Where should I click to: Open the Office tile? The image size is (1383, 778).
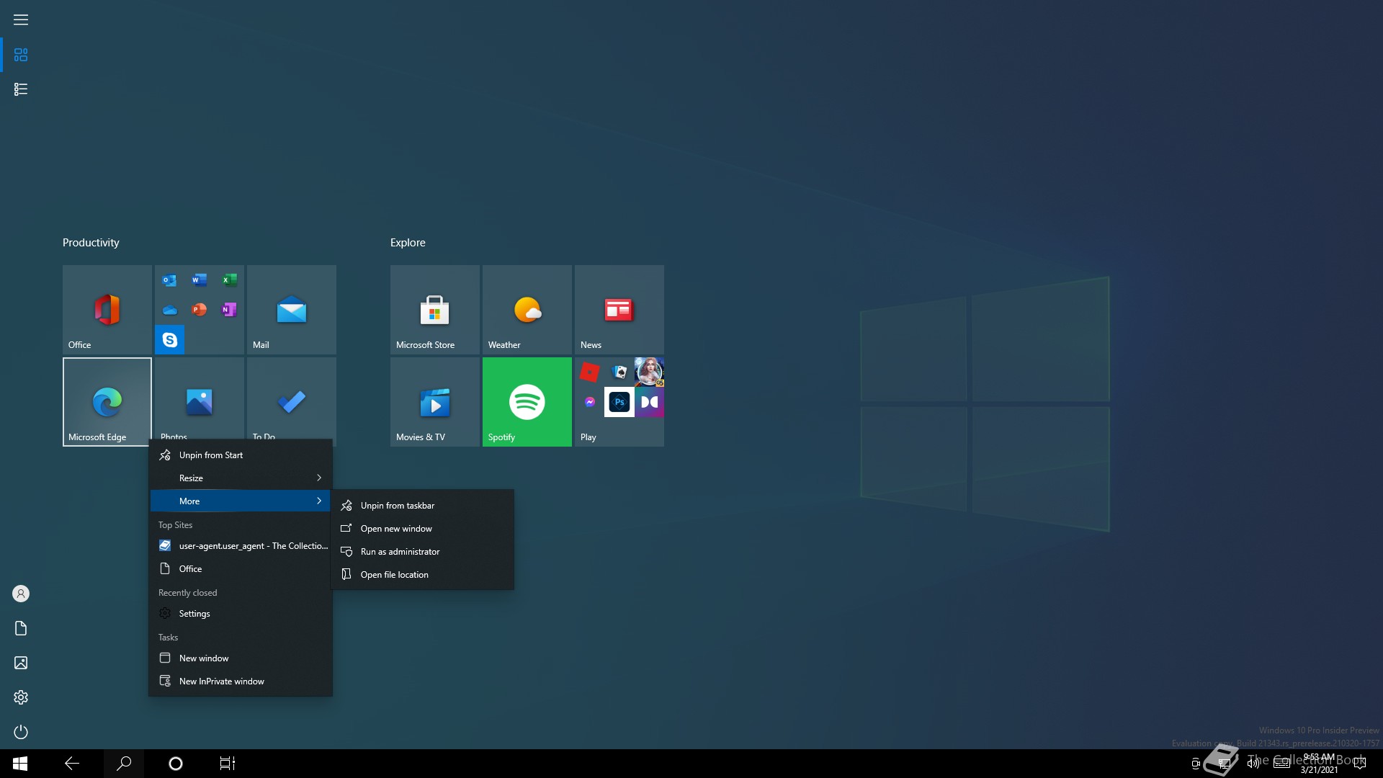click(107, 309)
